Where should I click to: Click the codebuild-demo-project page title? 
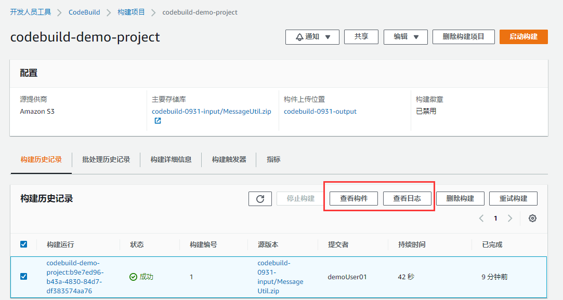coord(85,37)
